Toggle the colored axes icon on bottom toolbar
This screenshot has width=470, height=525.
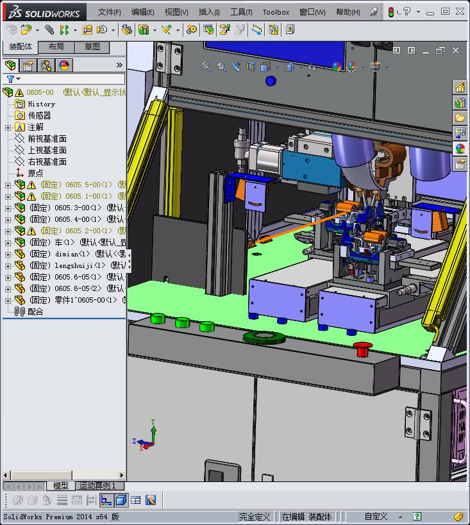tap(106, 500)
